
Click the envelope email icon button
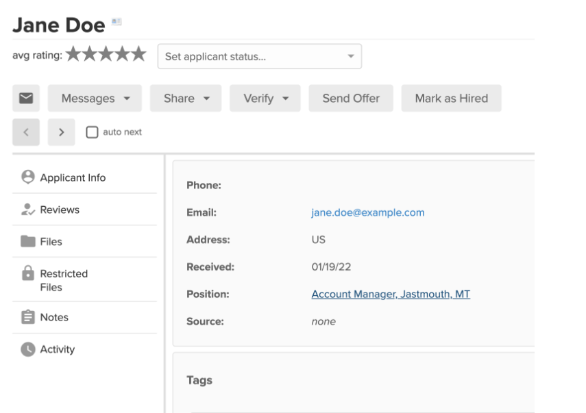[26, 98]
